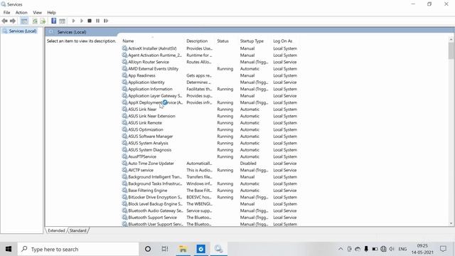Image resolution: width=455 pixels, height=256 pixels.
Task: Switch to the Extended tab
Action: tap(56, 230)
